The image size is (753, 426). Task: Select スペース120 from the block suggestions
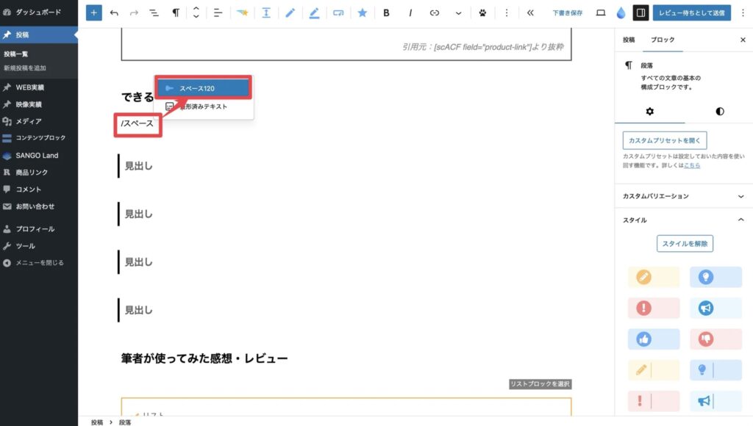[x=203, y=88]
